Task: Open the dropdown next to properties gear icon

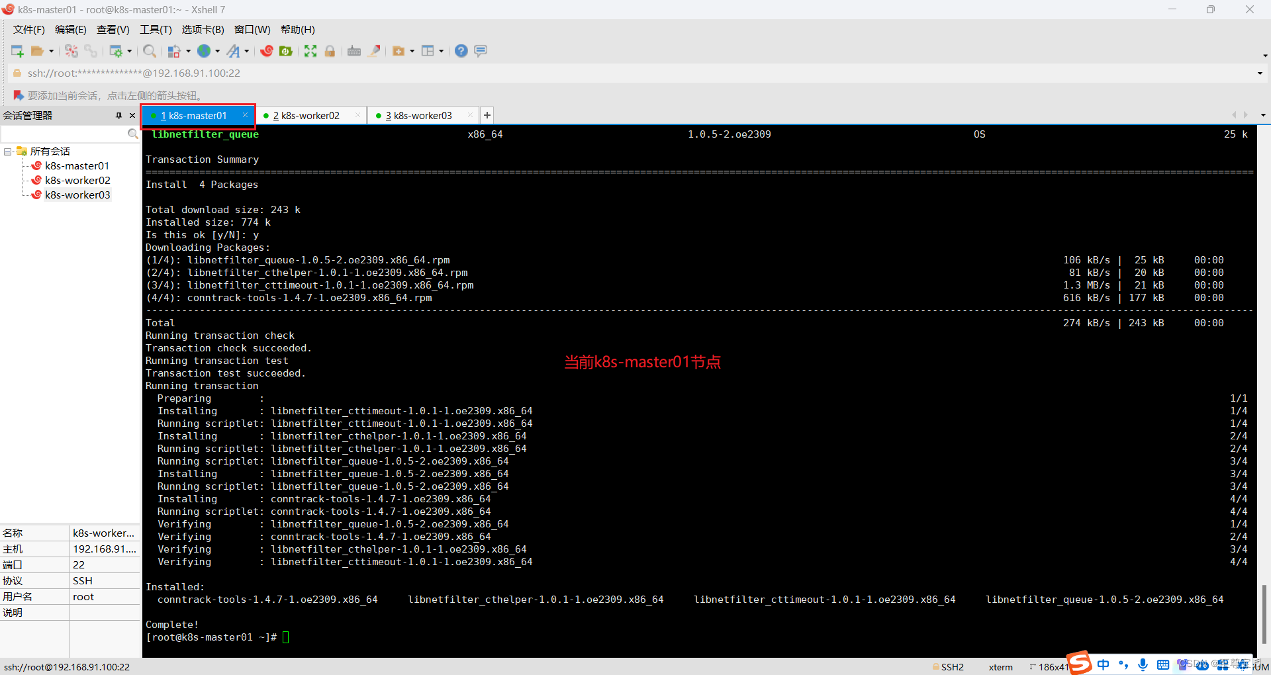Action: 129,51
